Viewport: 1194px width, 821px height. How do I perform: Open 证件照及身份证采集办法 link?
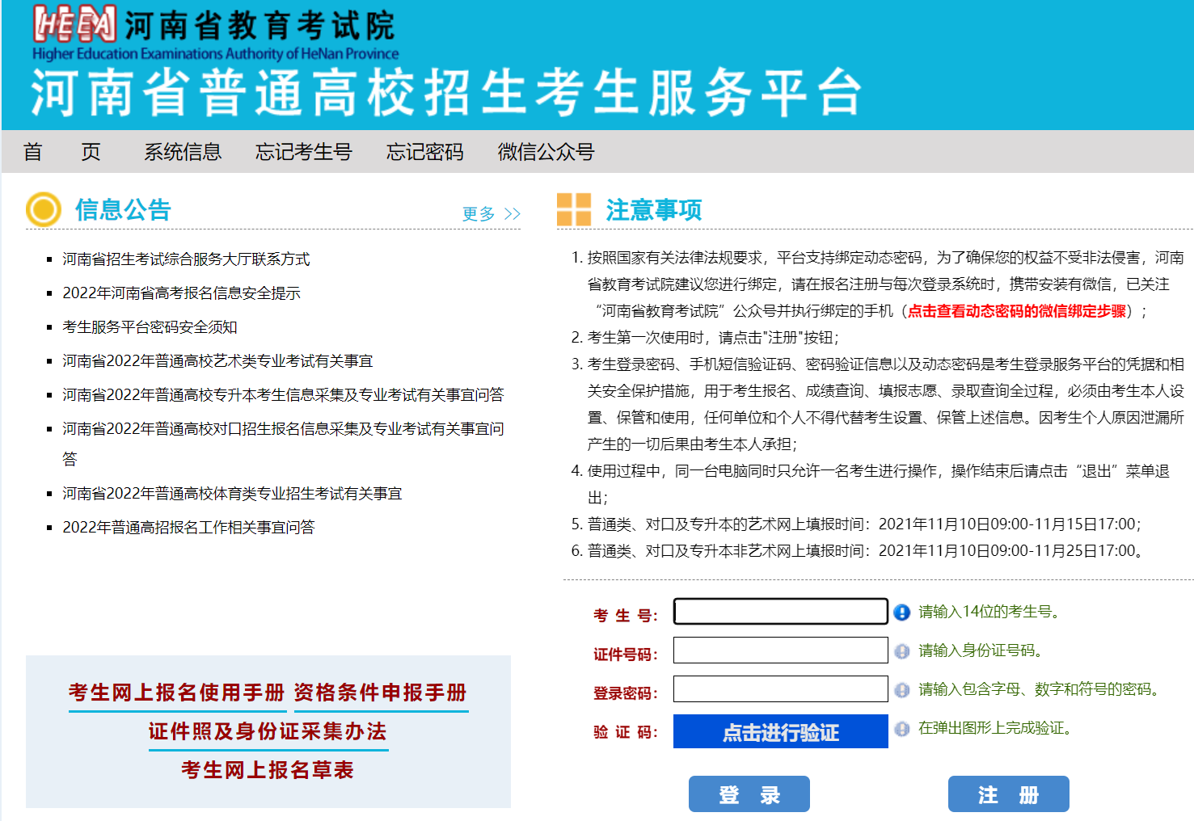point(268,731)
